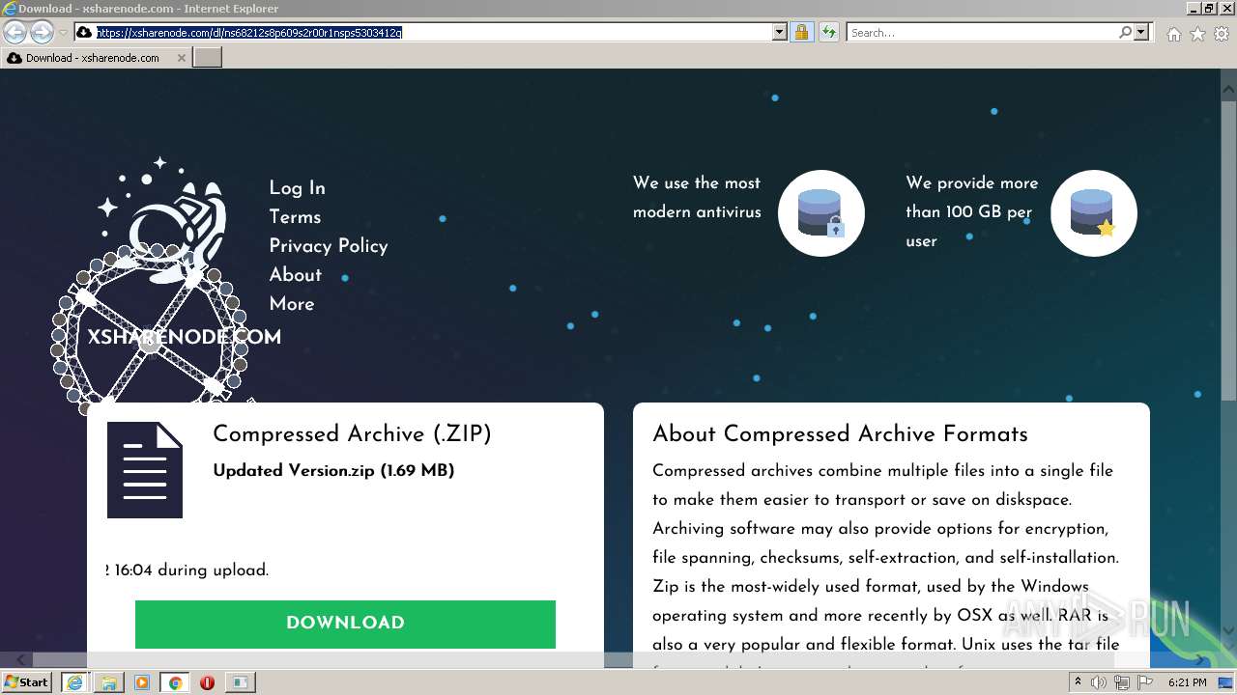
Task: Open the recent pages dropdown arrow
Action: coord(63,33)
